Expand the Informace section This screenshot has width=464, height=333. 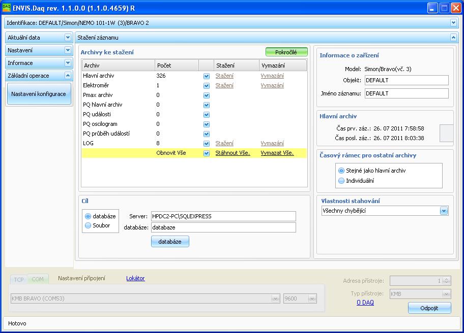[68, 63]
